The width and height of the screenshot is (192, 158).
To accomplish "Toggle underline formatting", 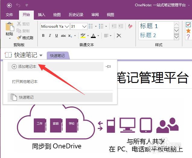I will (x=56, y=36).
